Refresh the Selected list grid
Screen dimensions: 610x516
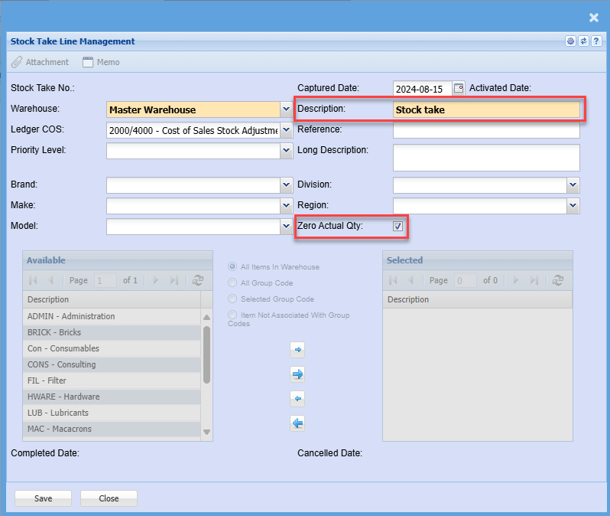[x=558, y=281]
